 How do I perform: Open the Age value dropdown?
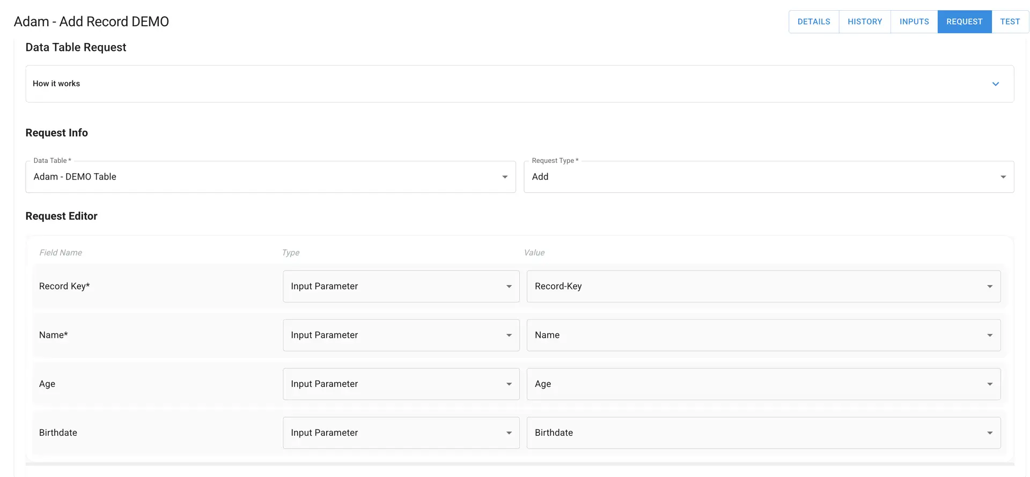[763, 384]
